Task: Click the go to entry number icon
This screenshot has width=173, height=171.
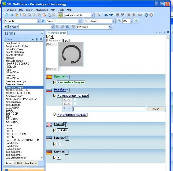Action: [140, 15]
